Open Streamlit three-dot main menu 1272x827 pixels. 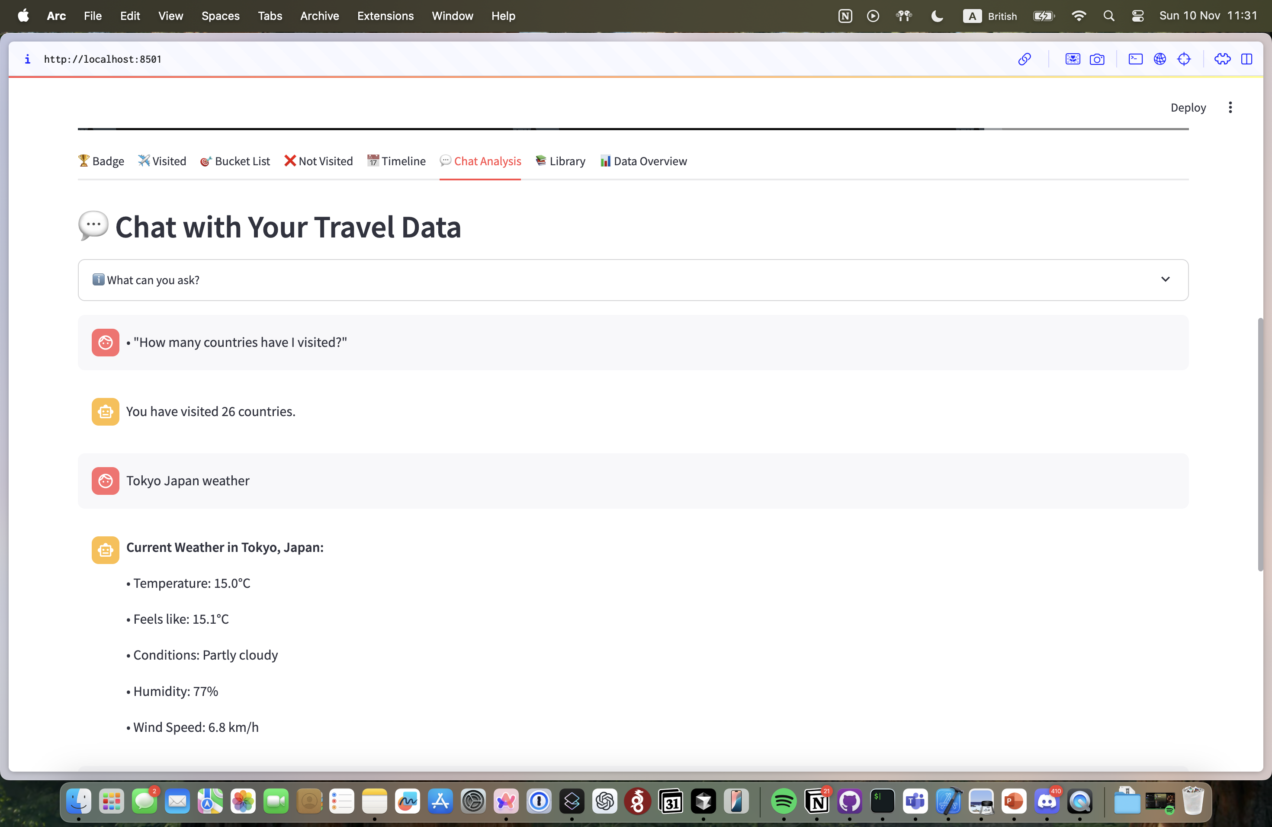point(1230,107)
